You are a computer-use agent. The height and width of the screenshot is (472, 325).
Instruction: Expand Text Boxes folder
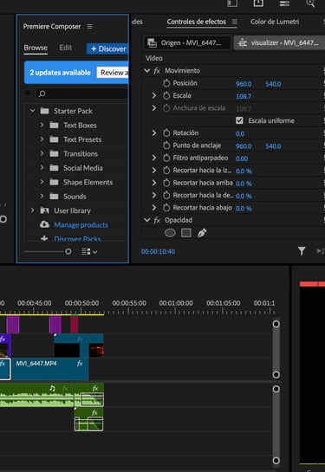tap(42, 125)
